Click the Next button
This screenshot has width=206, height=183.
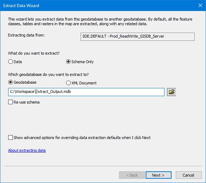pyautogui.click(x=158, y=175)
